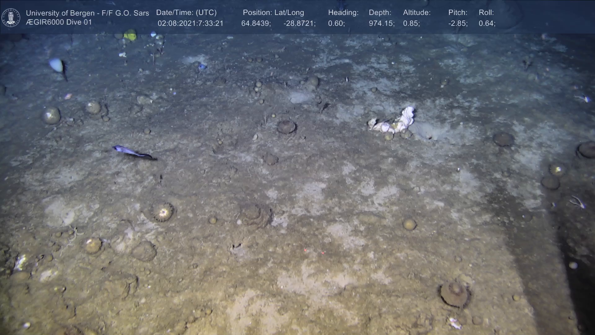
Task: Click the Roll label
Action: click(x=486, y=13)
